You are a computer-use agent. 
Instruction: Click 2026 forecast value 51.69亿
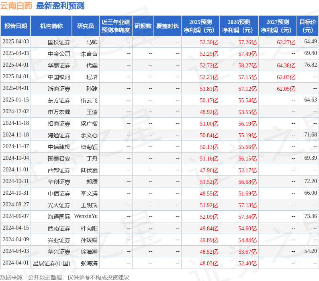click(x=247, y=193)
